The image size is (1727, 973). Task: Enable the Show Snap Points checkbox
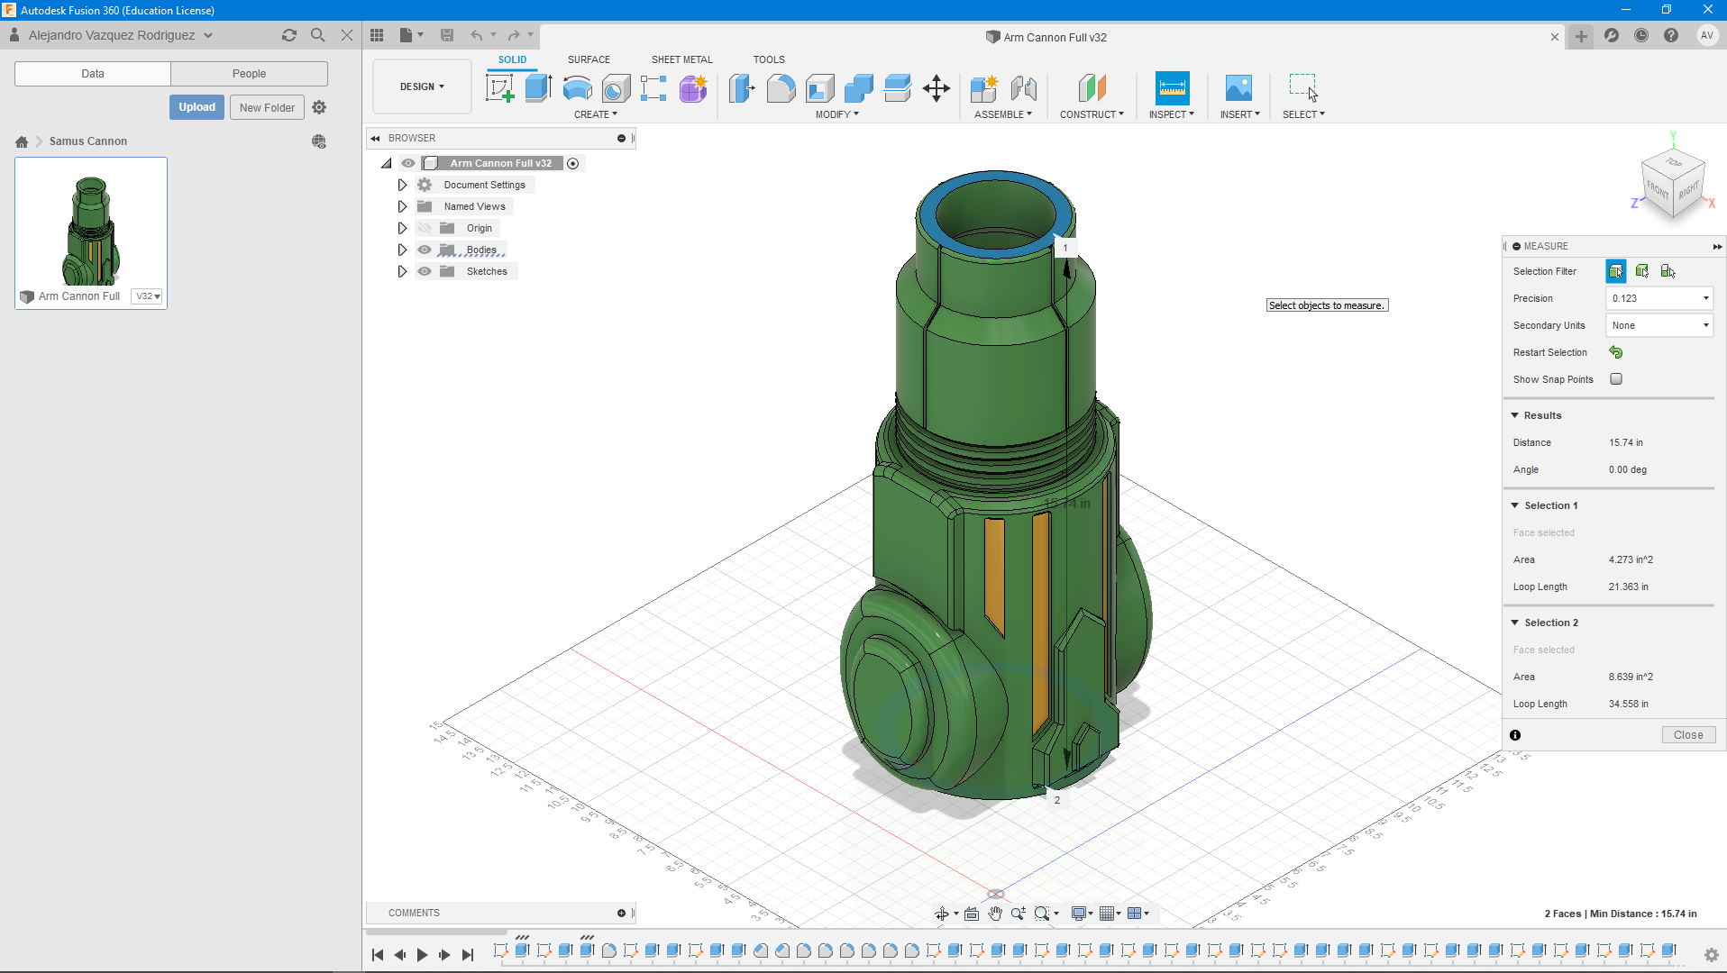[1616, 378]
